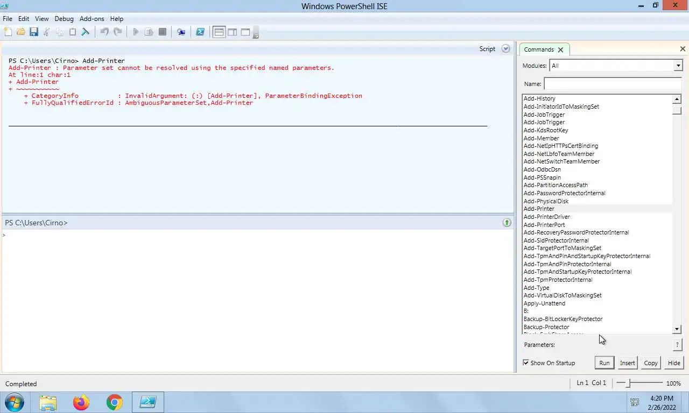
Task: Open the Add-ons menu
Action: point(92,18)
